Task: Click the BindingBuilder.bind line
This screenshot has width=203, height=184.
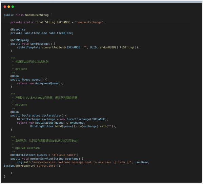Action: click(73, 126)
